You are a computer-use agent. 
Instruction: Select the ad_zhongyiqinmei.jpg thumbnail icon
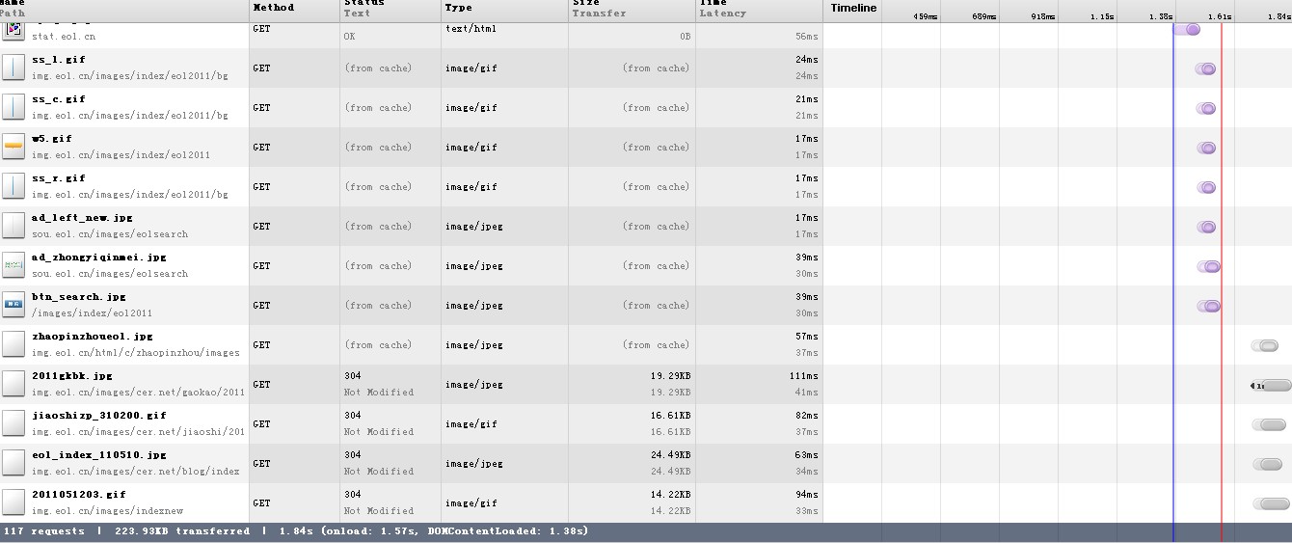point(13,265)
